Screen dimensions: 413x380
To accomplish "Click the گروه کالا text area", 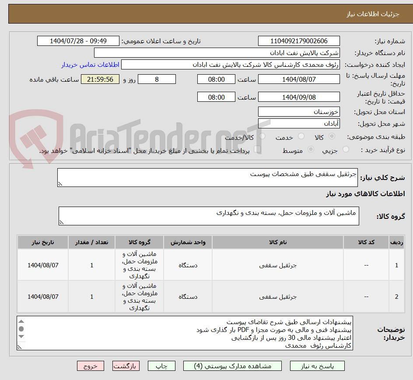I will point(209,216).
